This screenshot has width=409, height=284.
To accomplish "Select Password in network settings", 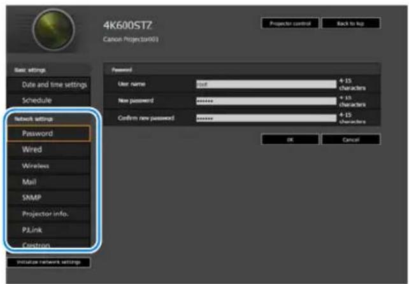I will (49, 134).
